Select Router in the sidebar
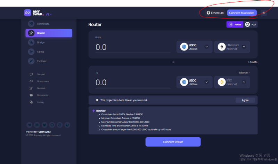This screenshot has height=164, width=278. (x=49, y=33)
